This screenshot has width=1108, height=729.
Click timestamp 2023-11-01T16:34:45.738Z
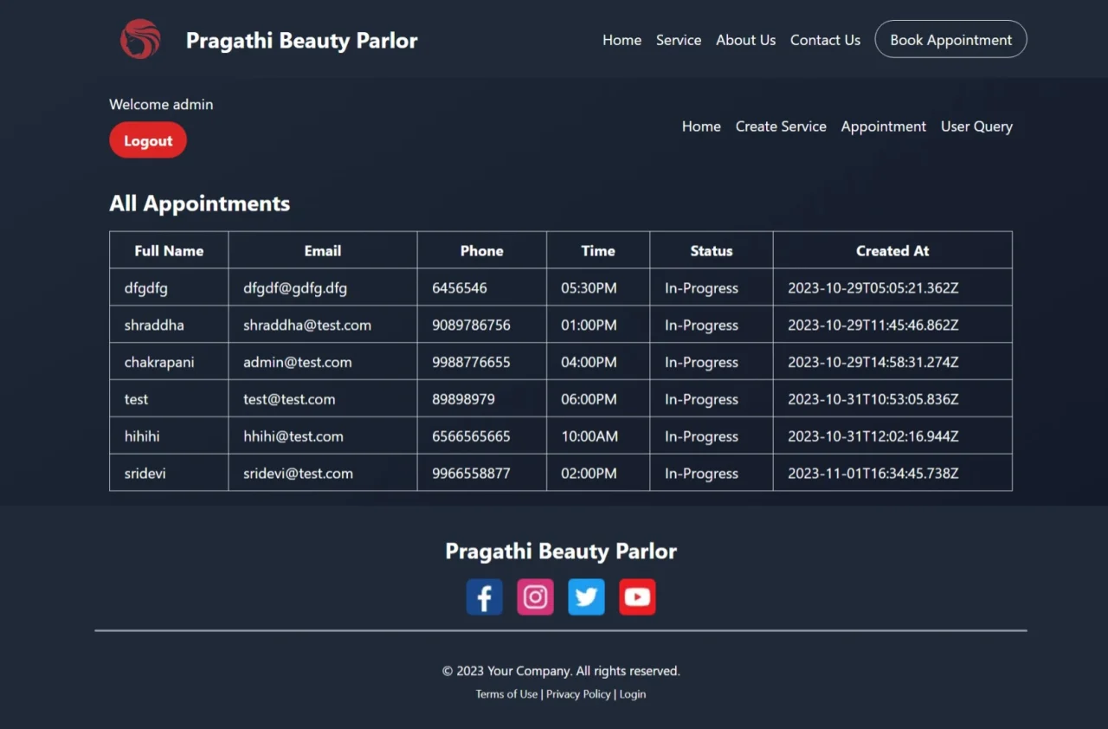[873, 474]
